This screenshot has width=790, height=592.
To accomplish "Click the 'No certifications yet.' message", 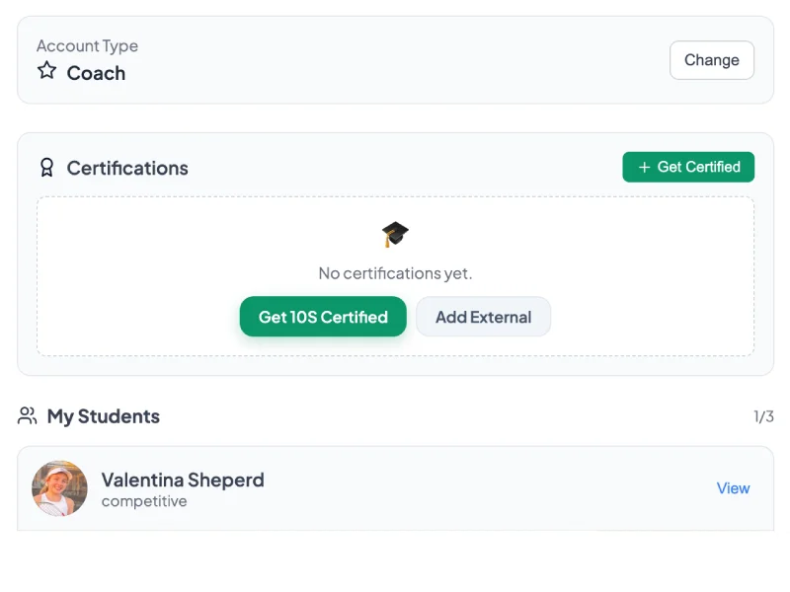I will (x=395, y=273).
